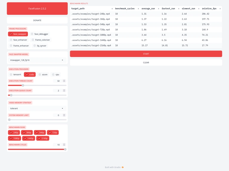Click the Execution Thread Count stepper arrows
This screenshot has height=171, width=229.
tap(64, 81)
